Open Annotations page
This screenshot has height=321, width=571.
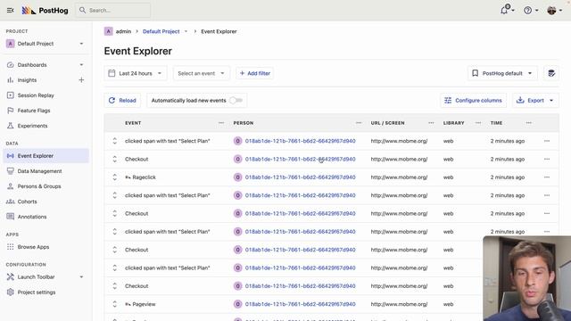click(32, 217)
